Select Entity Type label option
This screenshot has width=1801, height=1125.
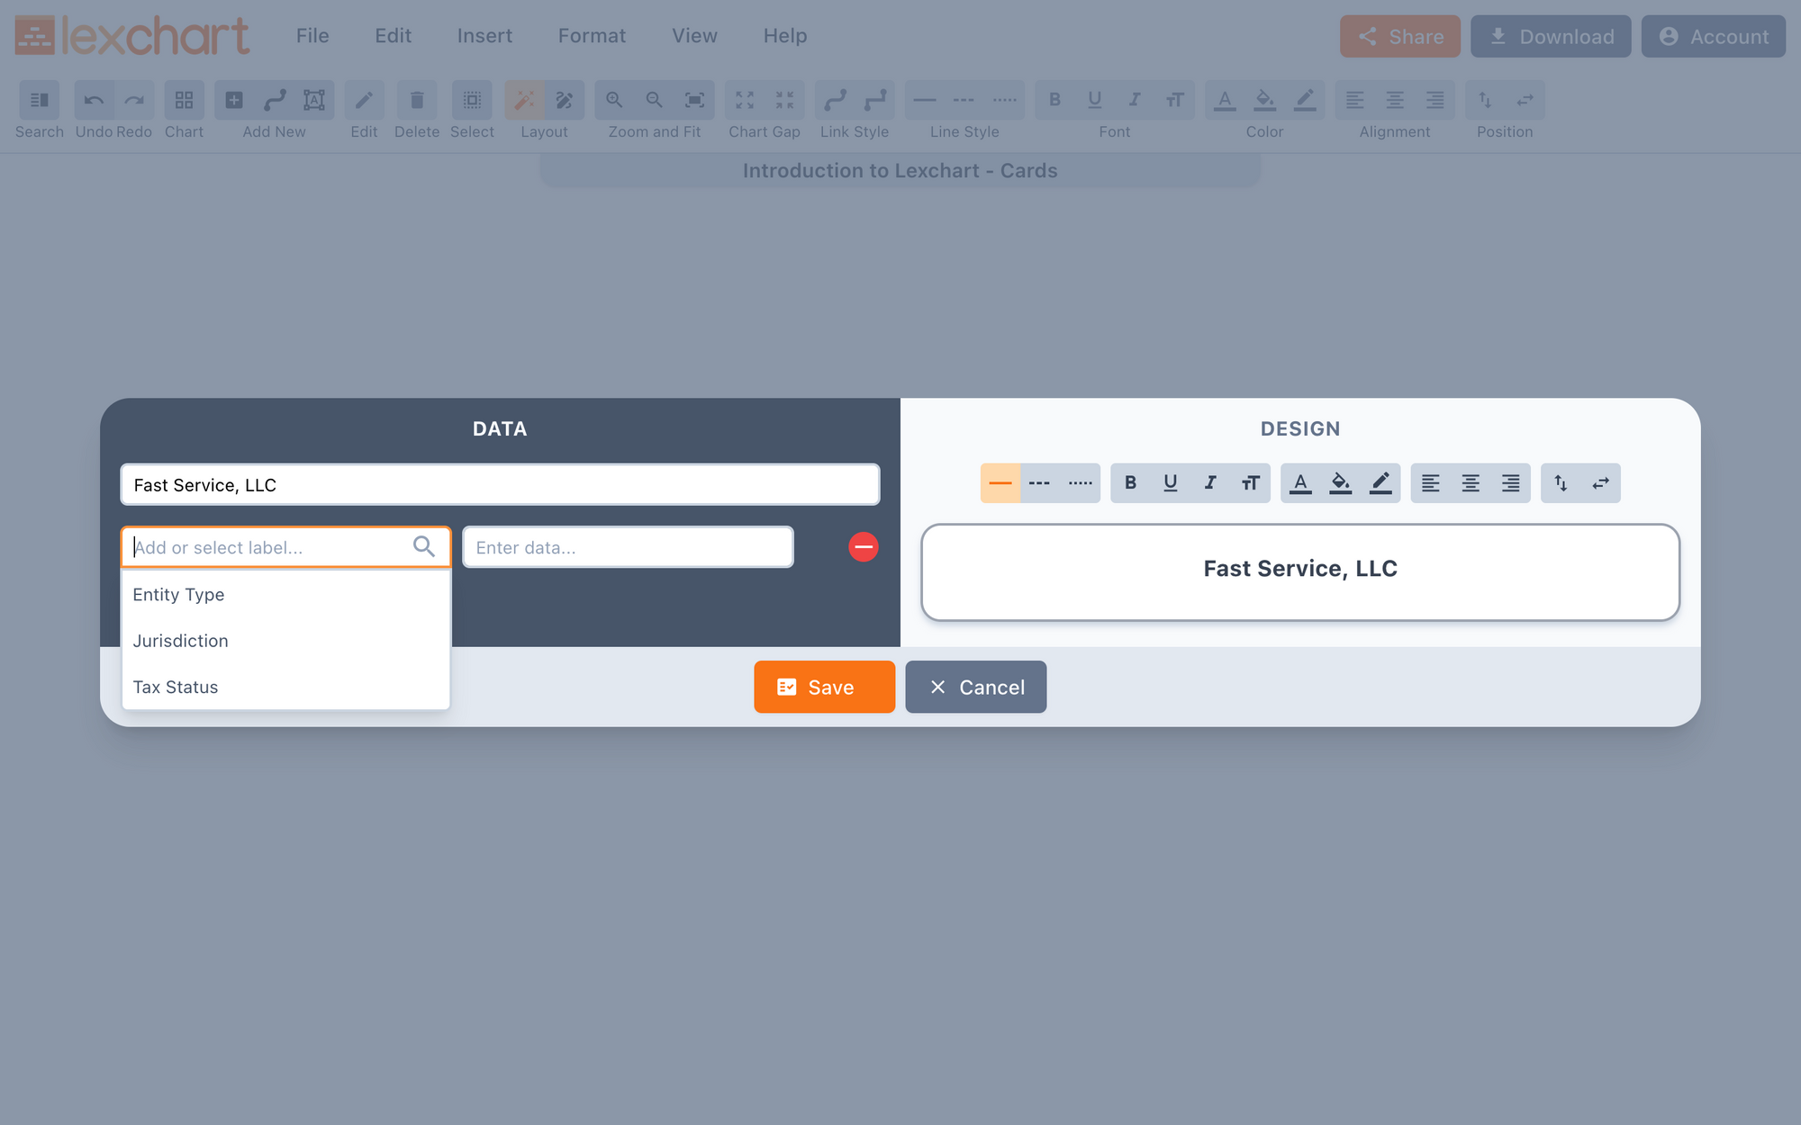[177, 594]
